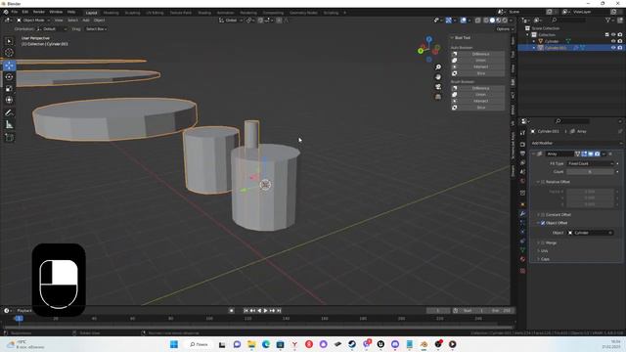Click the viewport pan hand icon
Viewport: 626px width, 352px height.
point(438,77)
